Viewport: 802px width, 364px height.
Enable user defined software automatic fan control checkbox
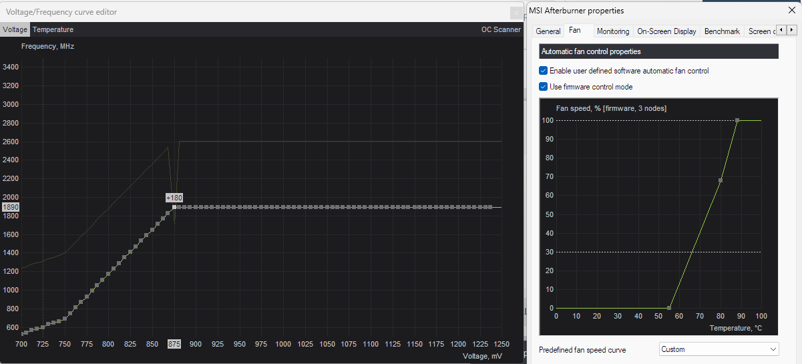click(x=544, y=71)
